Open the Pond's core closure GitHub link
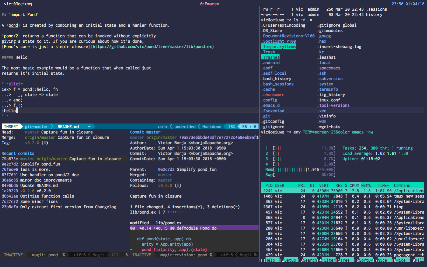The image size is (427, 267). tap(108, 47)
